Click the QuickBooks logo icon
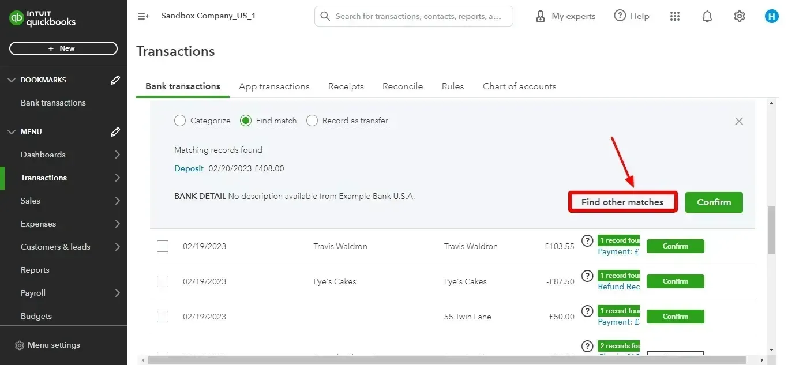 pyautogui.click(x=17, y=18)
